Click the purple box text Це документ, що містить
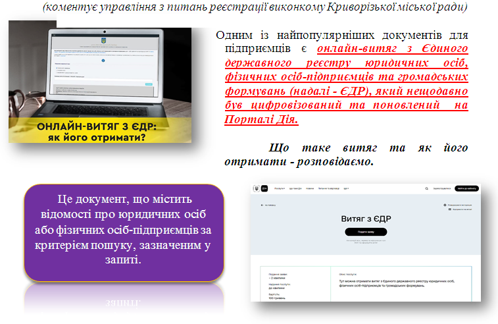The image size is (498, 324). click(x=123, y=229)
